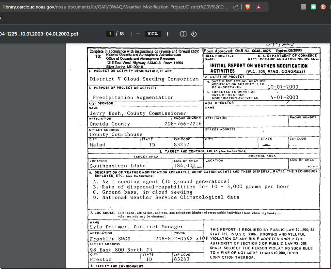Click the fit to page icon
The image size is (331, 269).
183,34
